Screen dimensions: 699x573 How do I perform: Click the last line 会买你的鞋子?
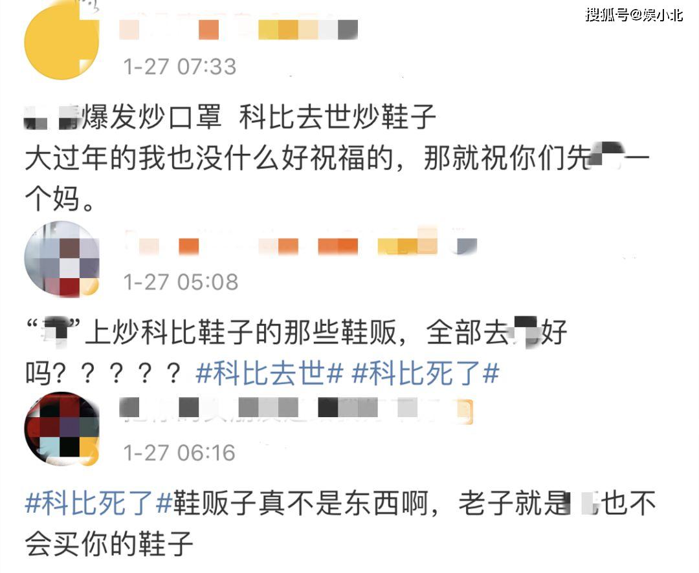[x=109, y=544]
